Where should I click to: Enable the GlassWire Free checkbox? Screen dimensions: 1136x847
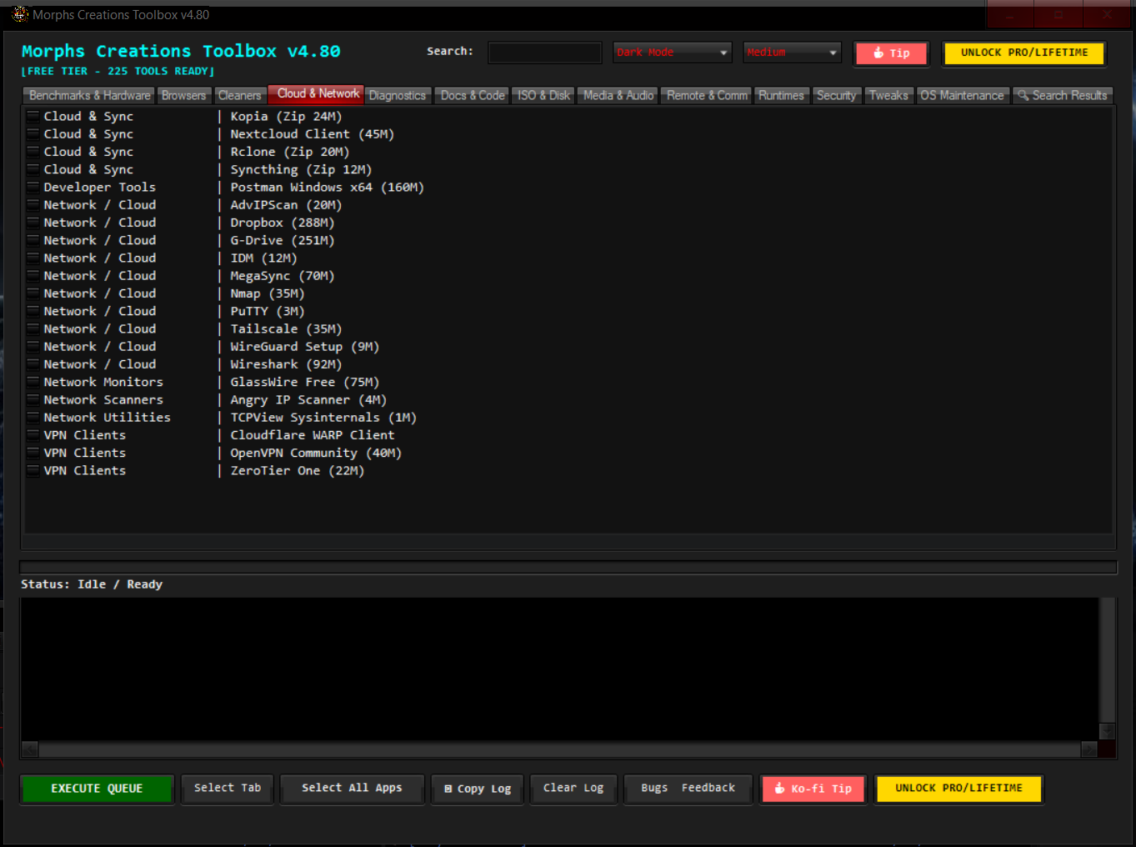pos(33,382)
